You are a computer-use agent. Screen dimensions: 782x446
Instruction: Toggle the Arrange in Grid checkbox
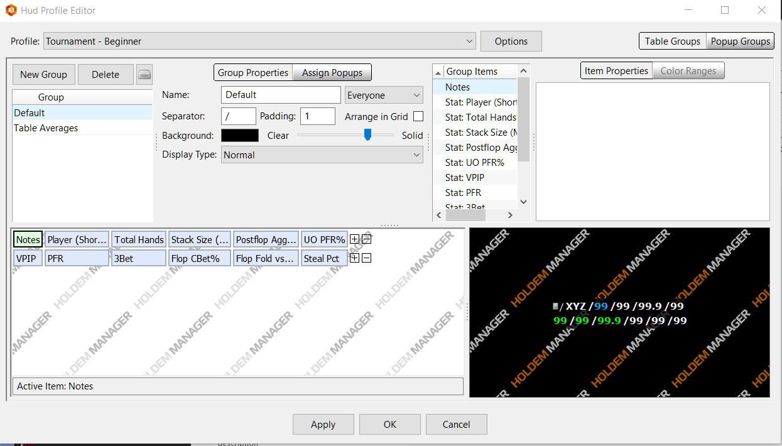pos(418,116)
